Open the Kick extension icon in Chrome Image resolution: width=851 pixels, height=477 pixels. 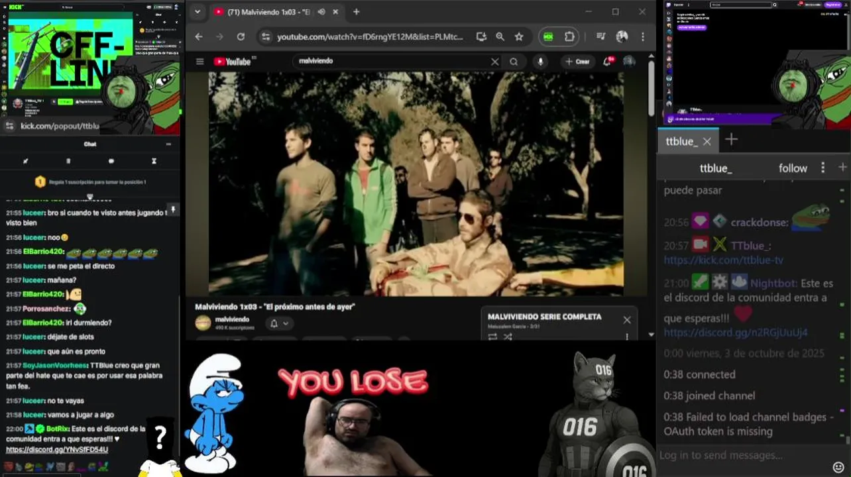[548, 37]
